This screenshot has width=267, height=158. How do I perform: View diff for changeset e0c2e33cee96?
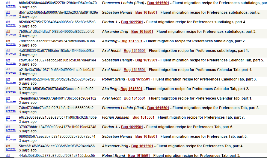click(x=8, y=117)
